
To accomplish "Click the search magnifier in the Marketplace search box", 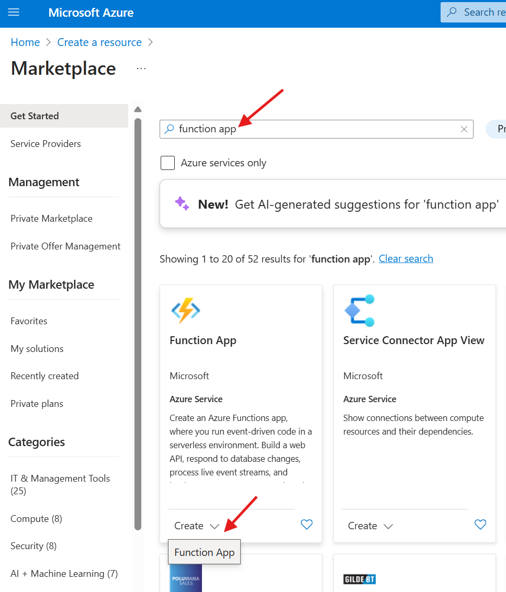I will (x=168, y=129).
